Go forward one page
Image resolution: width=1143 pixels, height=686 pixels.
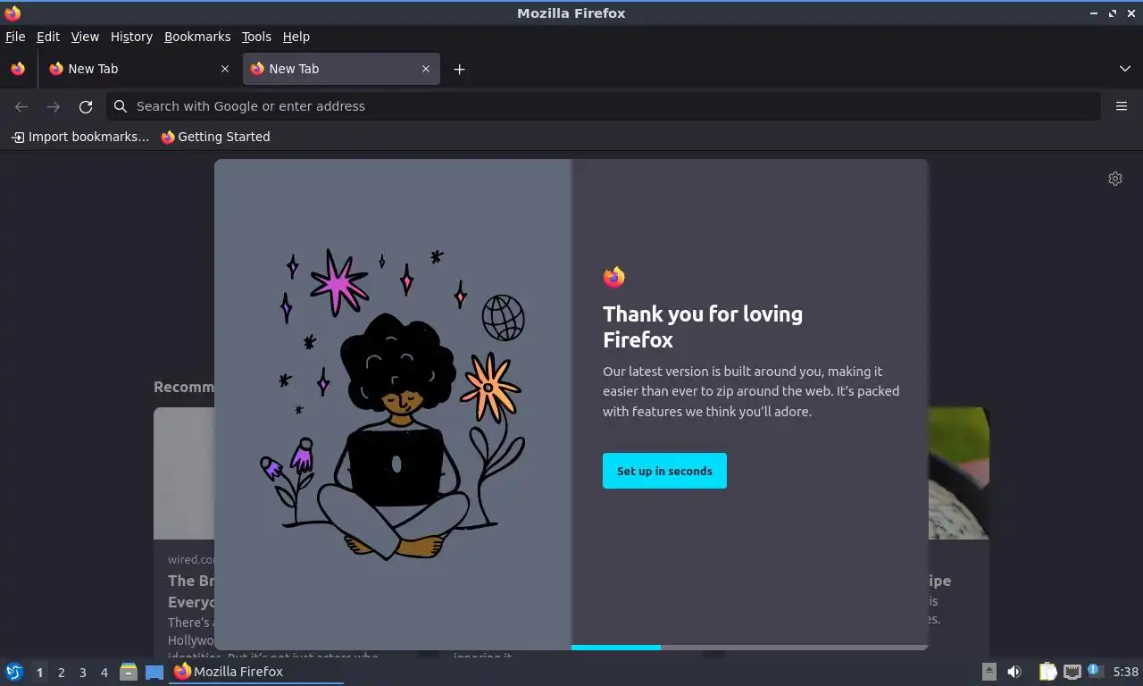pyautogui.click(x=54, y=106)
